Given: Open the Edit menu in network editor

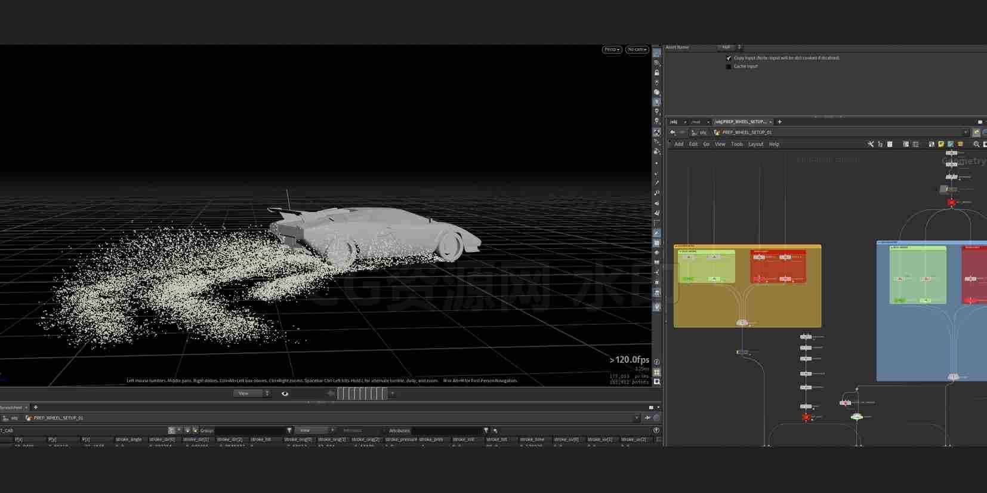Looking at the screenshot, I should click(x=693, y=144).
